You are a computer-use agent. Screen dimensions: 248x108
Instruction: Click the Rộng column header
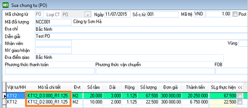point(129,87)
